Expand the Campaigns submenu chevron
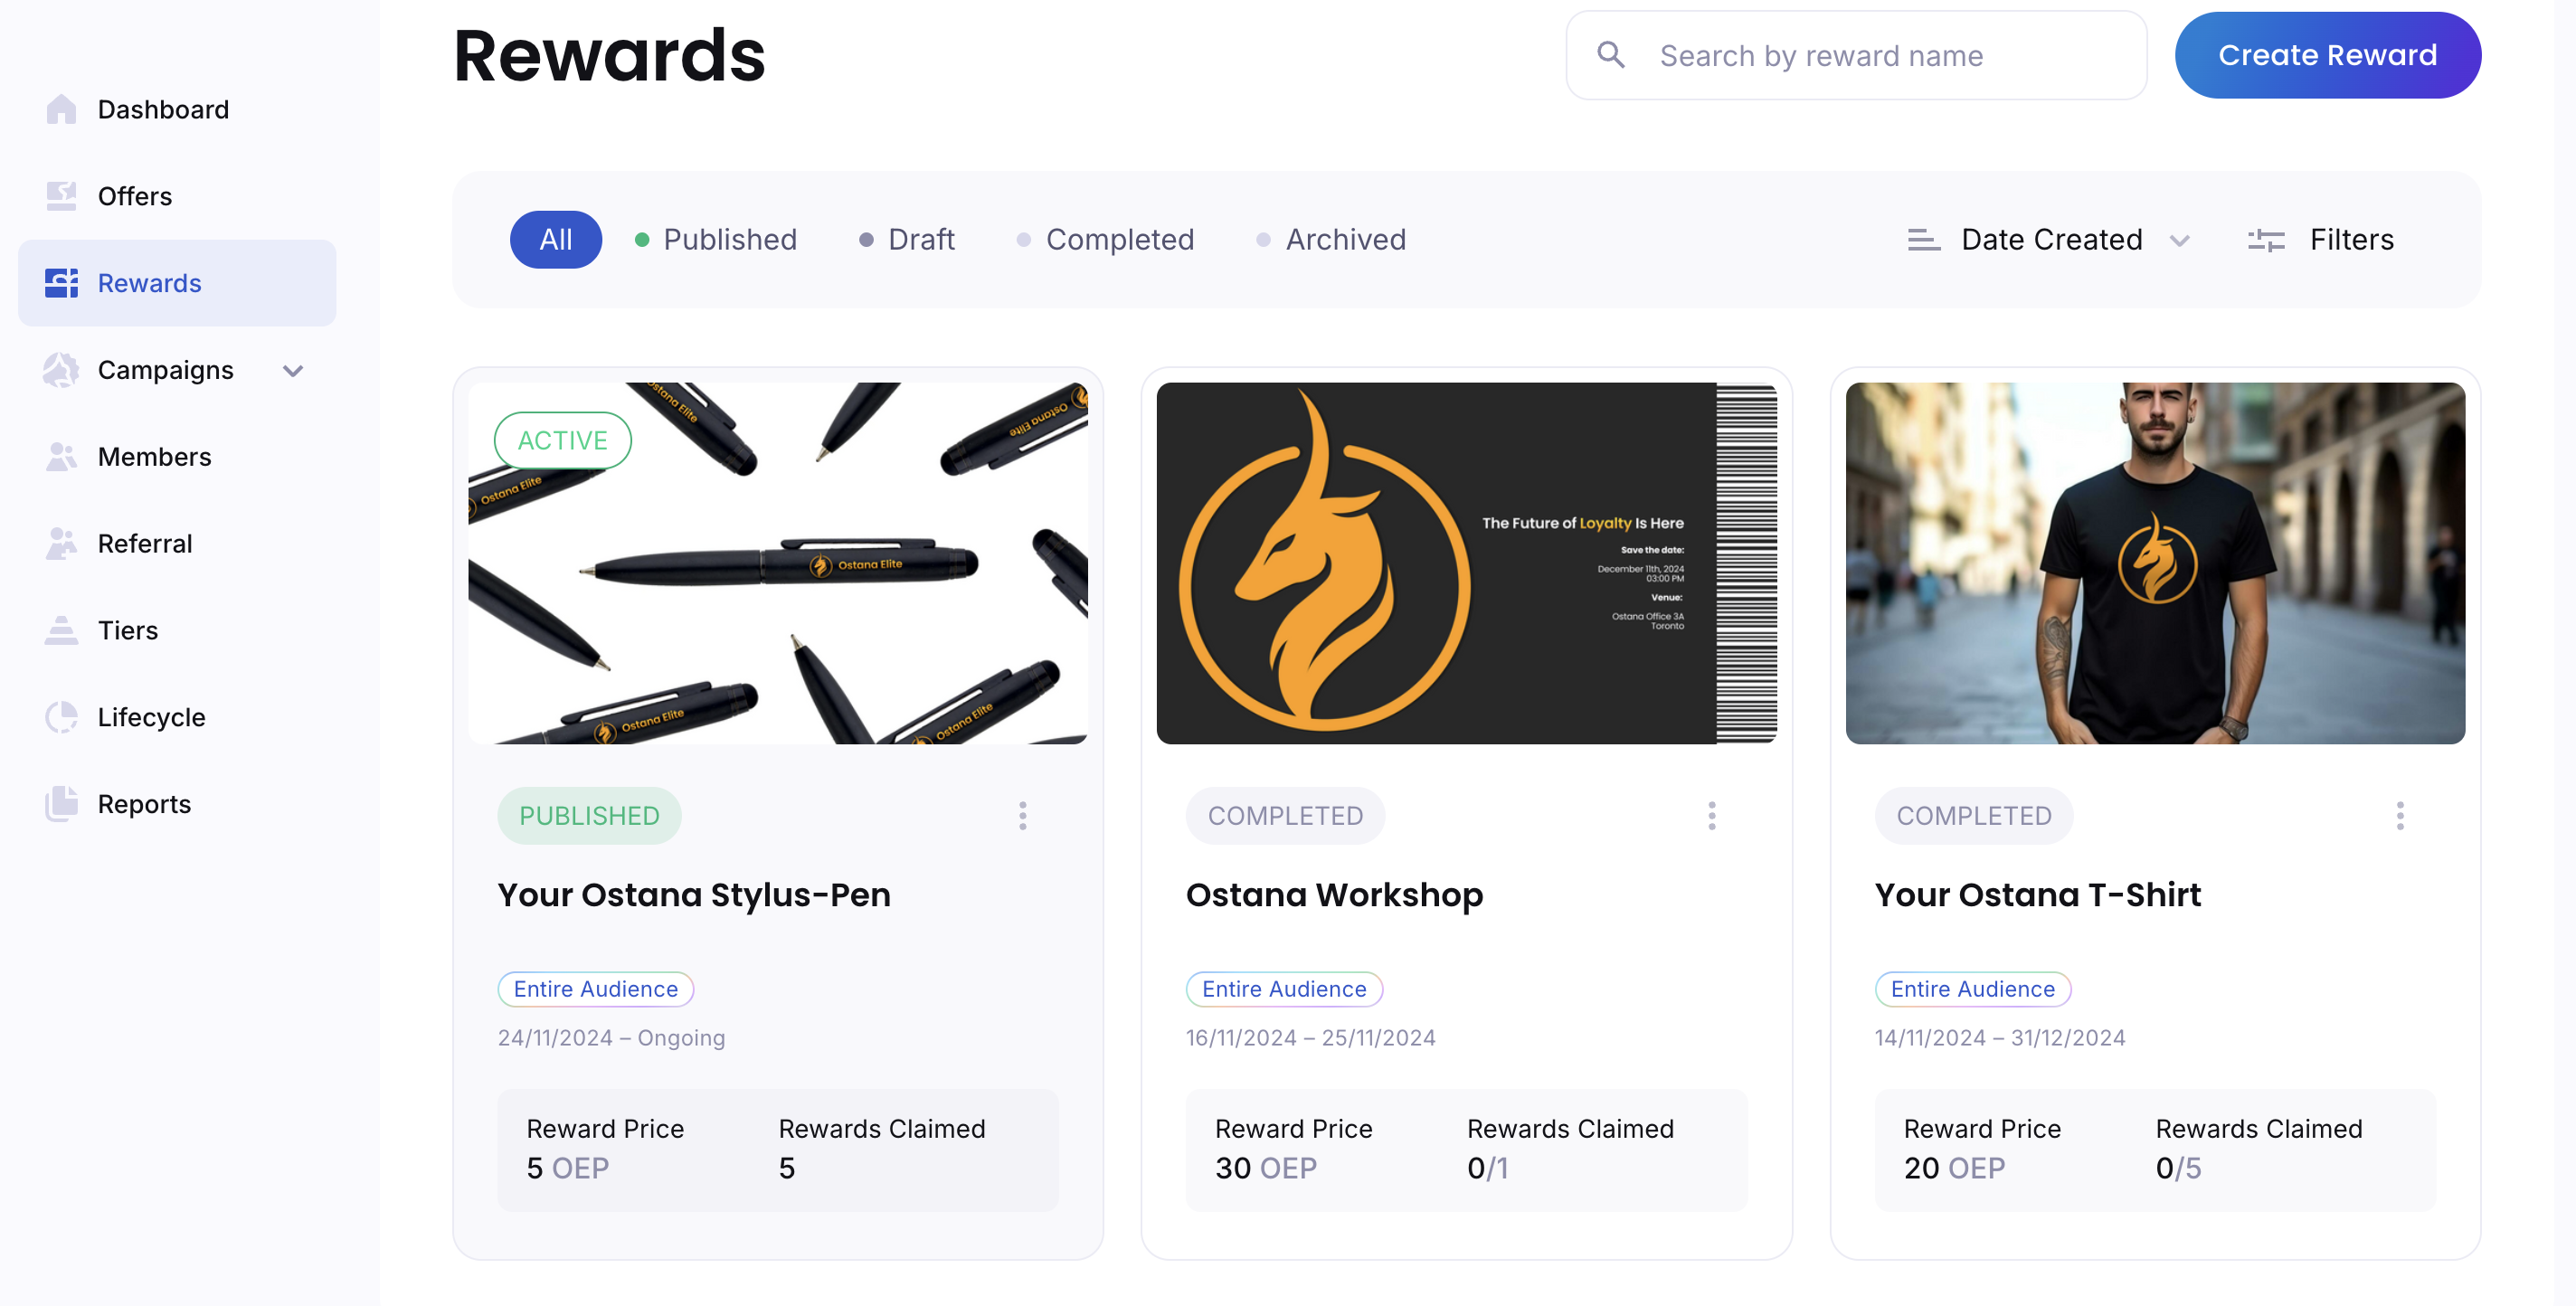Image resolution: width=2576 pixels, height=1306 pixels. (x=293, y=371)
